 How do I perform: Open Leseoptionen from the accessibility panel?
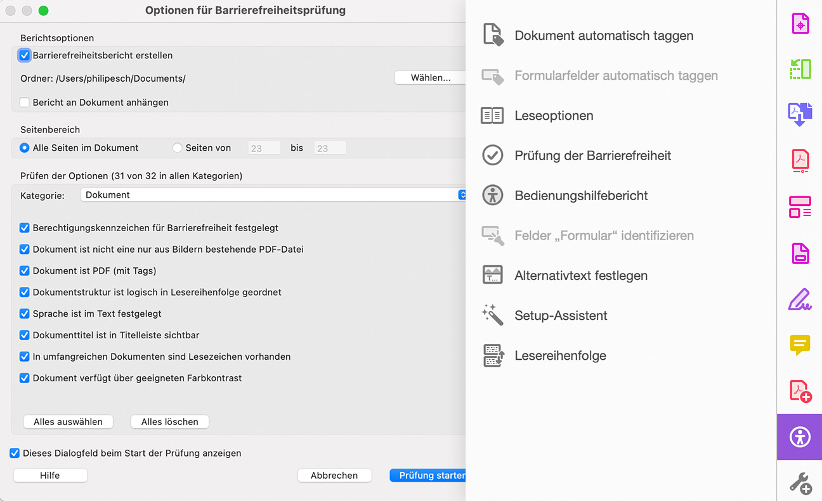point(492,115)
